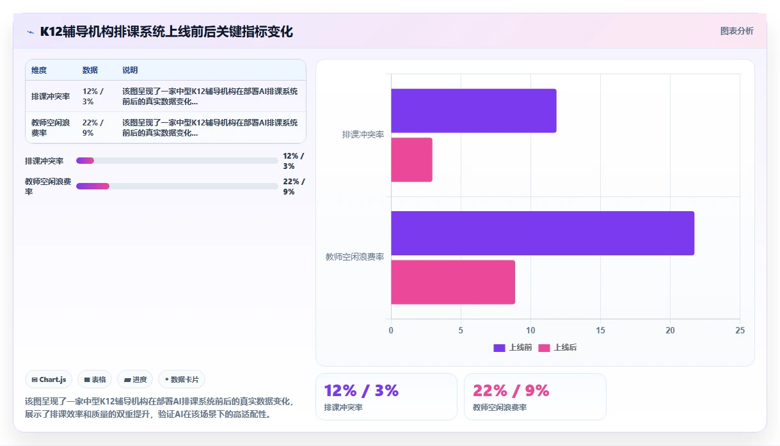
Task: Click the 排课冲突率 progress bar
Action: pos(177,161)
